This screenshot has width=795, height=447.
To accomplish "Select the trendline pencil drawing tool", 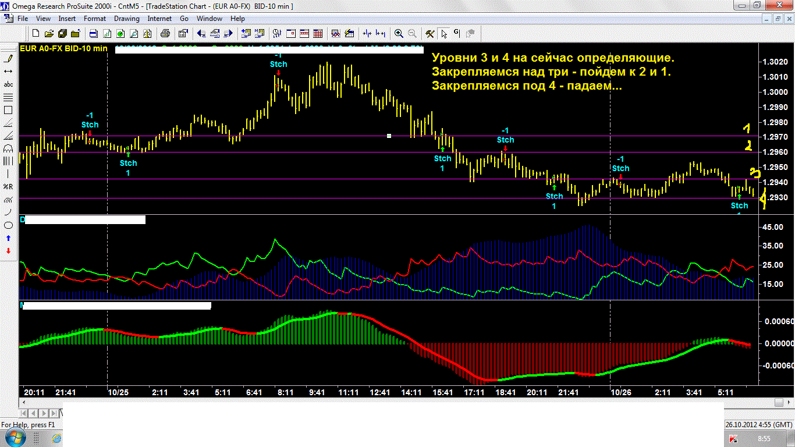I will tap(8, 58).
